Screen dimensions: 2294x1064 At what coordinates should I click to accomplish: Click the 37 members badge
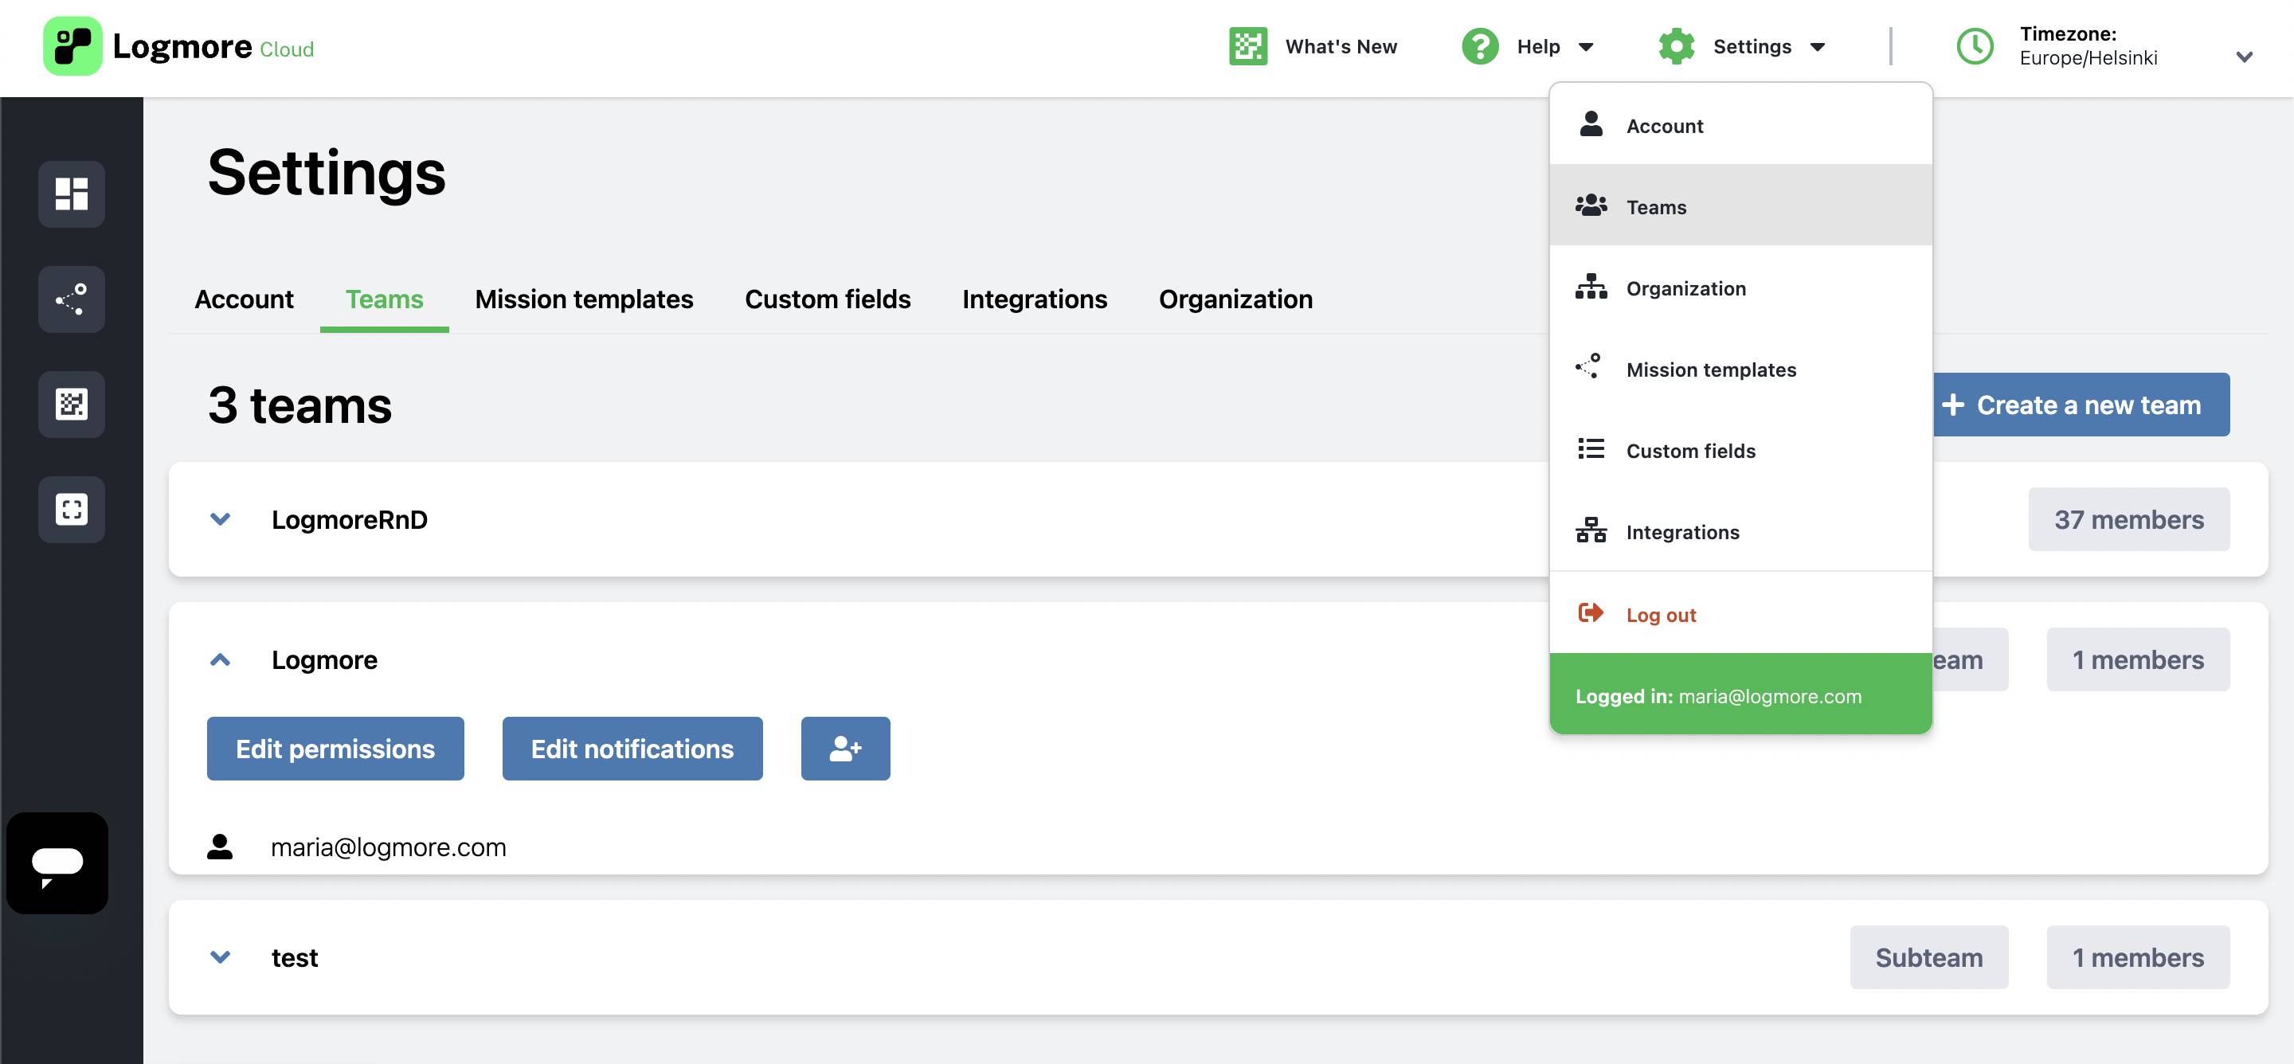[x=2128, y=519]
